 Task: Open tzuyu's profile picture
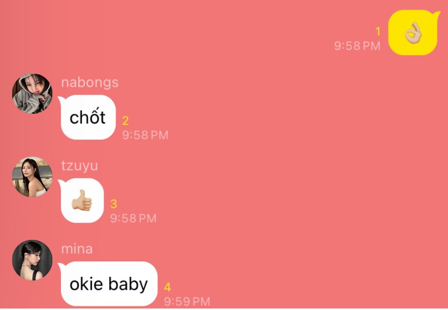[x=33, y=177]
